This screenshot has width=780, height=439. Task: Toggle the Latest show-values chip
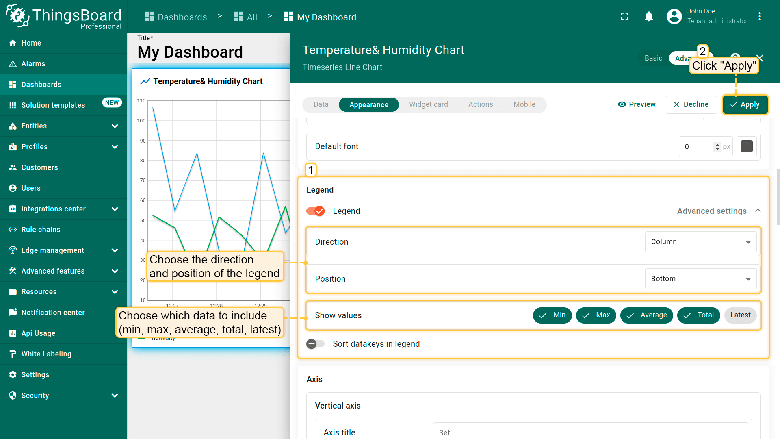[740, 315]
